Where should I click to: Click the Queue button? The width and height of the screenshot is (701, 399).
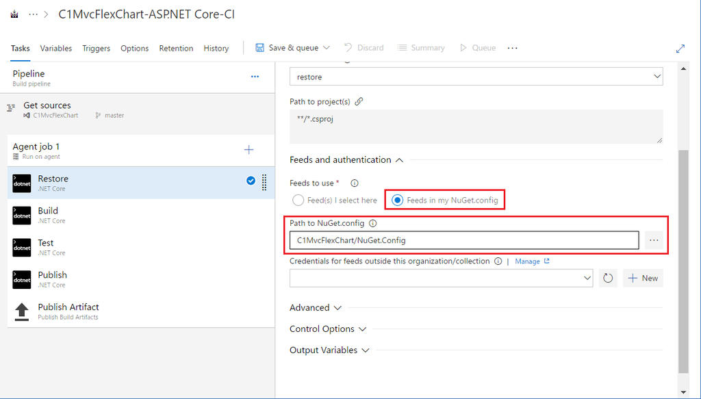477,48
